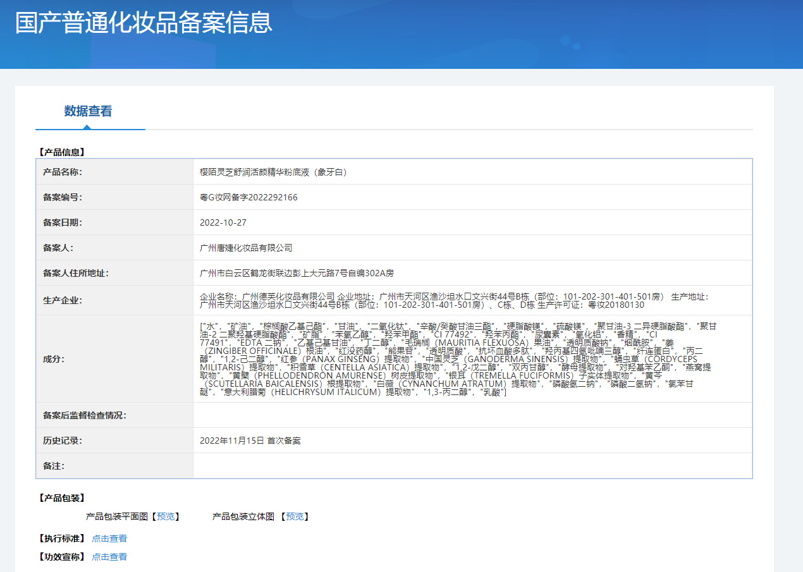The width and height of the screenshot is (803, 572).
Task: Select product name 樱陌灵芝舒润活颜精华粉底液 value
Action: click(273, 172)
